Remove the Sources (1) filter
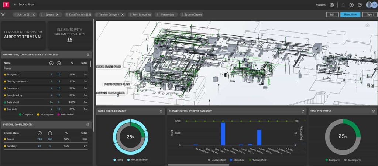 coord(34,14)
